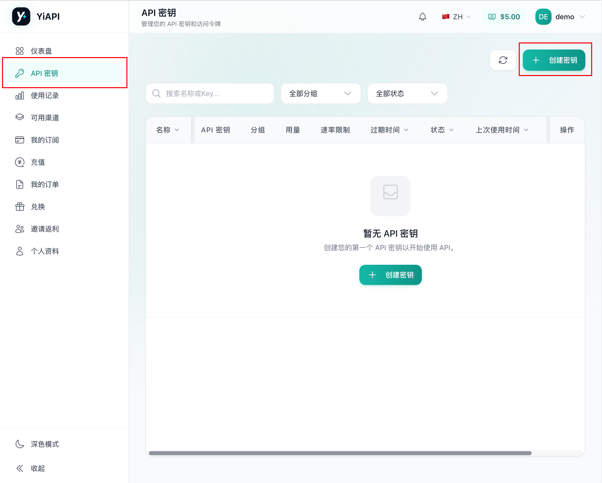
Task: Expand the 全部状态 dropdown
Action: click(408, 93)
